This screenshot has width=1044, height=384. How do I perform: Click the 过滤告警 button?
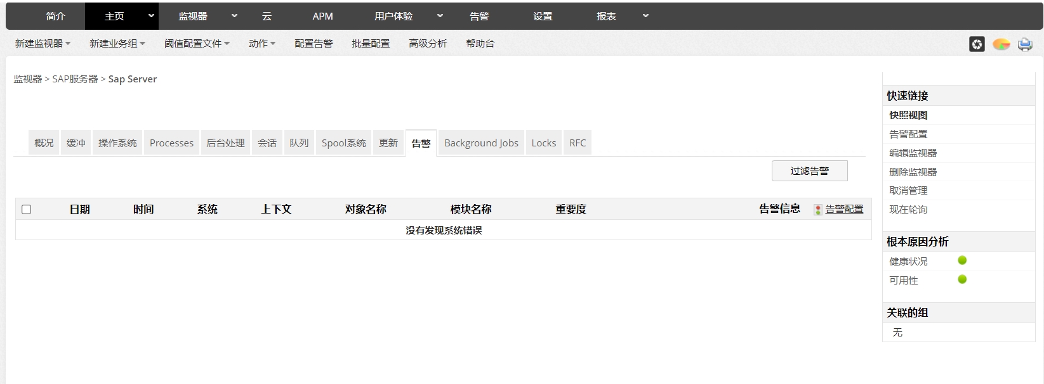coord(809,171)
